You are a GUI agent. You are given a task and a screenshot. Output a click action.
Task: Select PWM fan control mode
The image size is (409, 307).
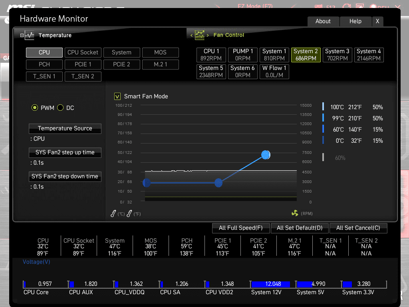coord(35,108)
